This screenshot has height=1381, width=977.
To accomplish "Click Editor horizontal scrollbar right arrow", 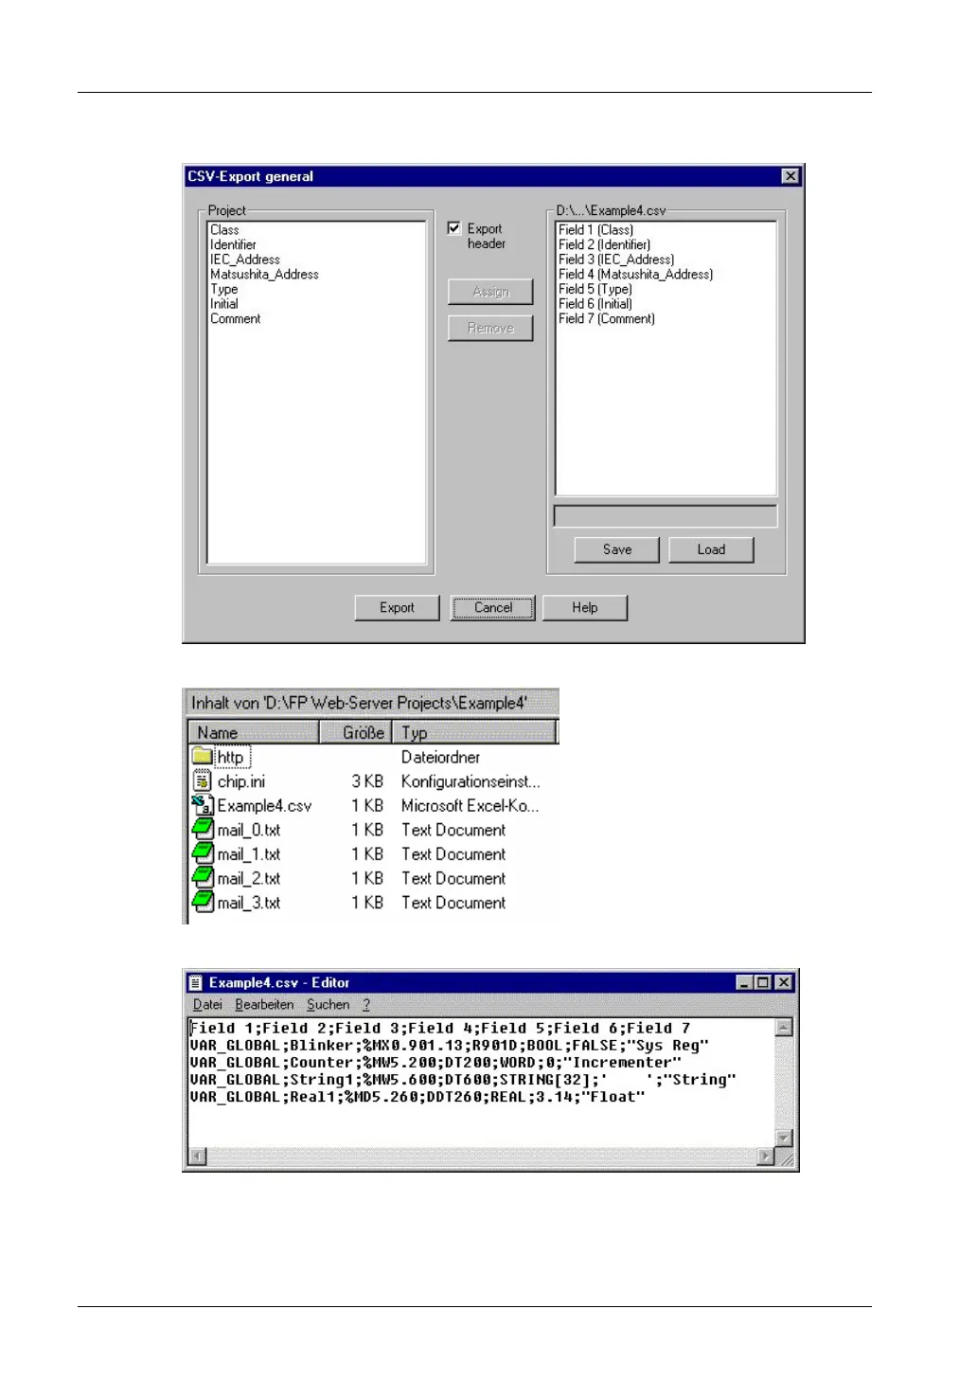I will coord(766,1157).
